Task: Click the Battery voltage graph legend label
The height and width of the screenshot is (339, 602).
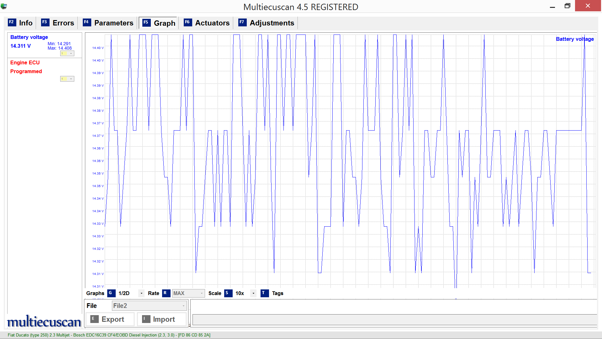Action: tap(575, 39)
